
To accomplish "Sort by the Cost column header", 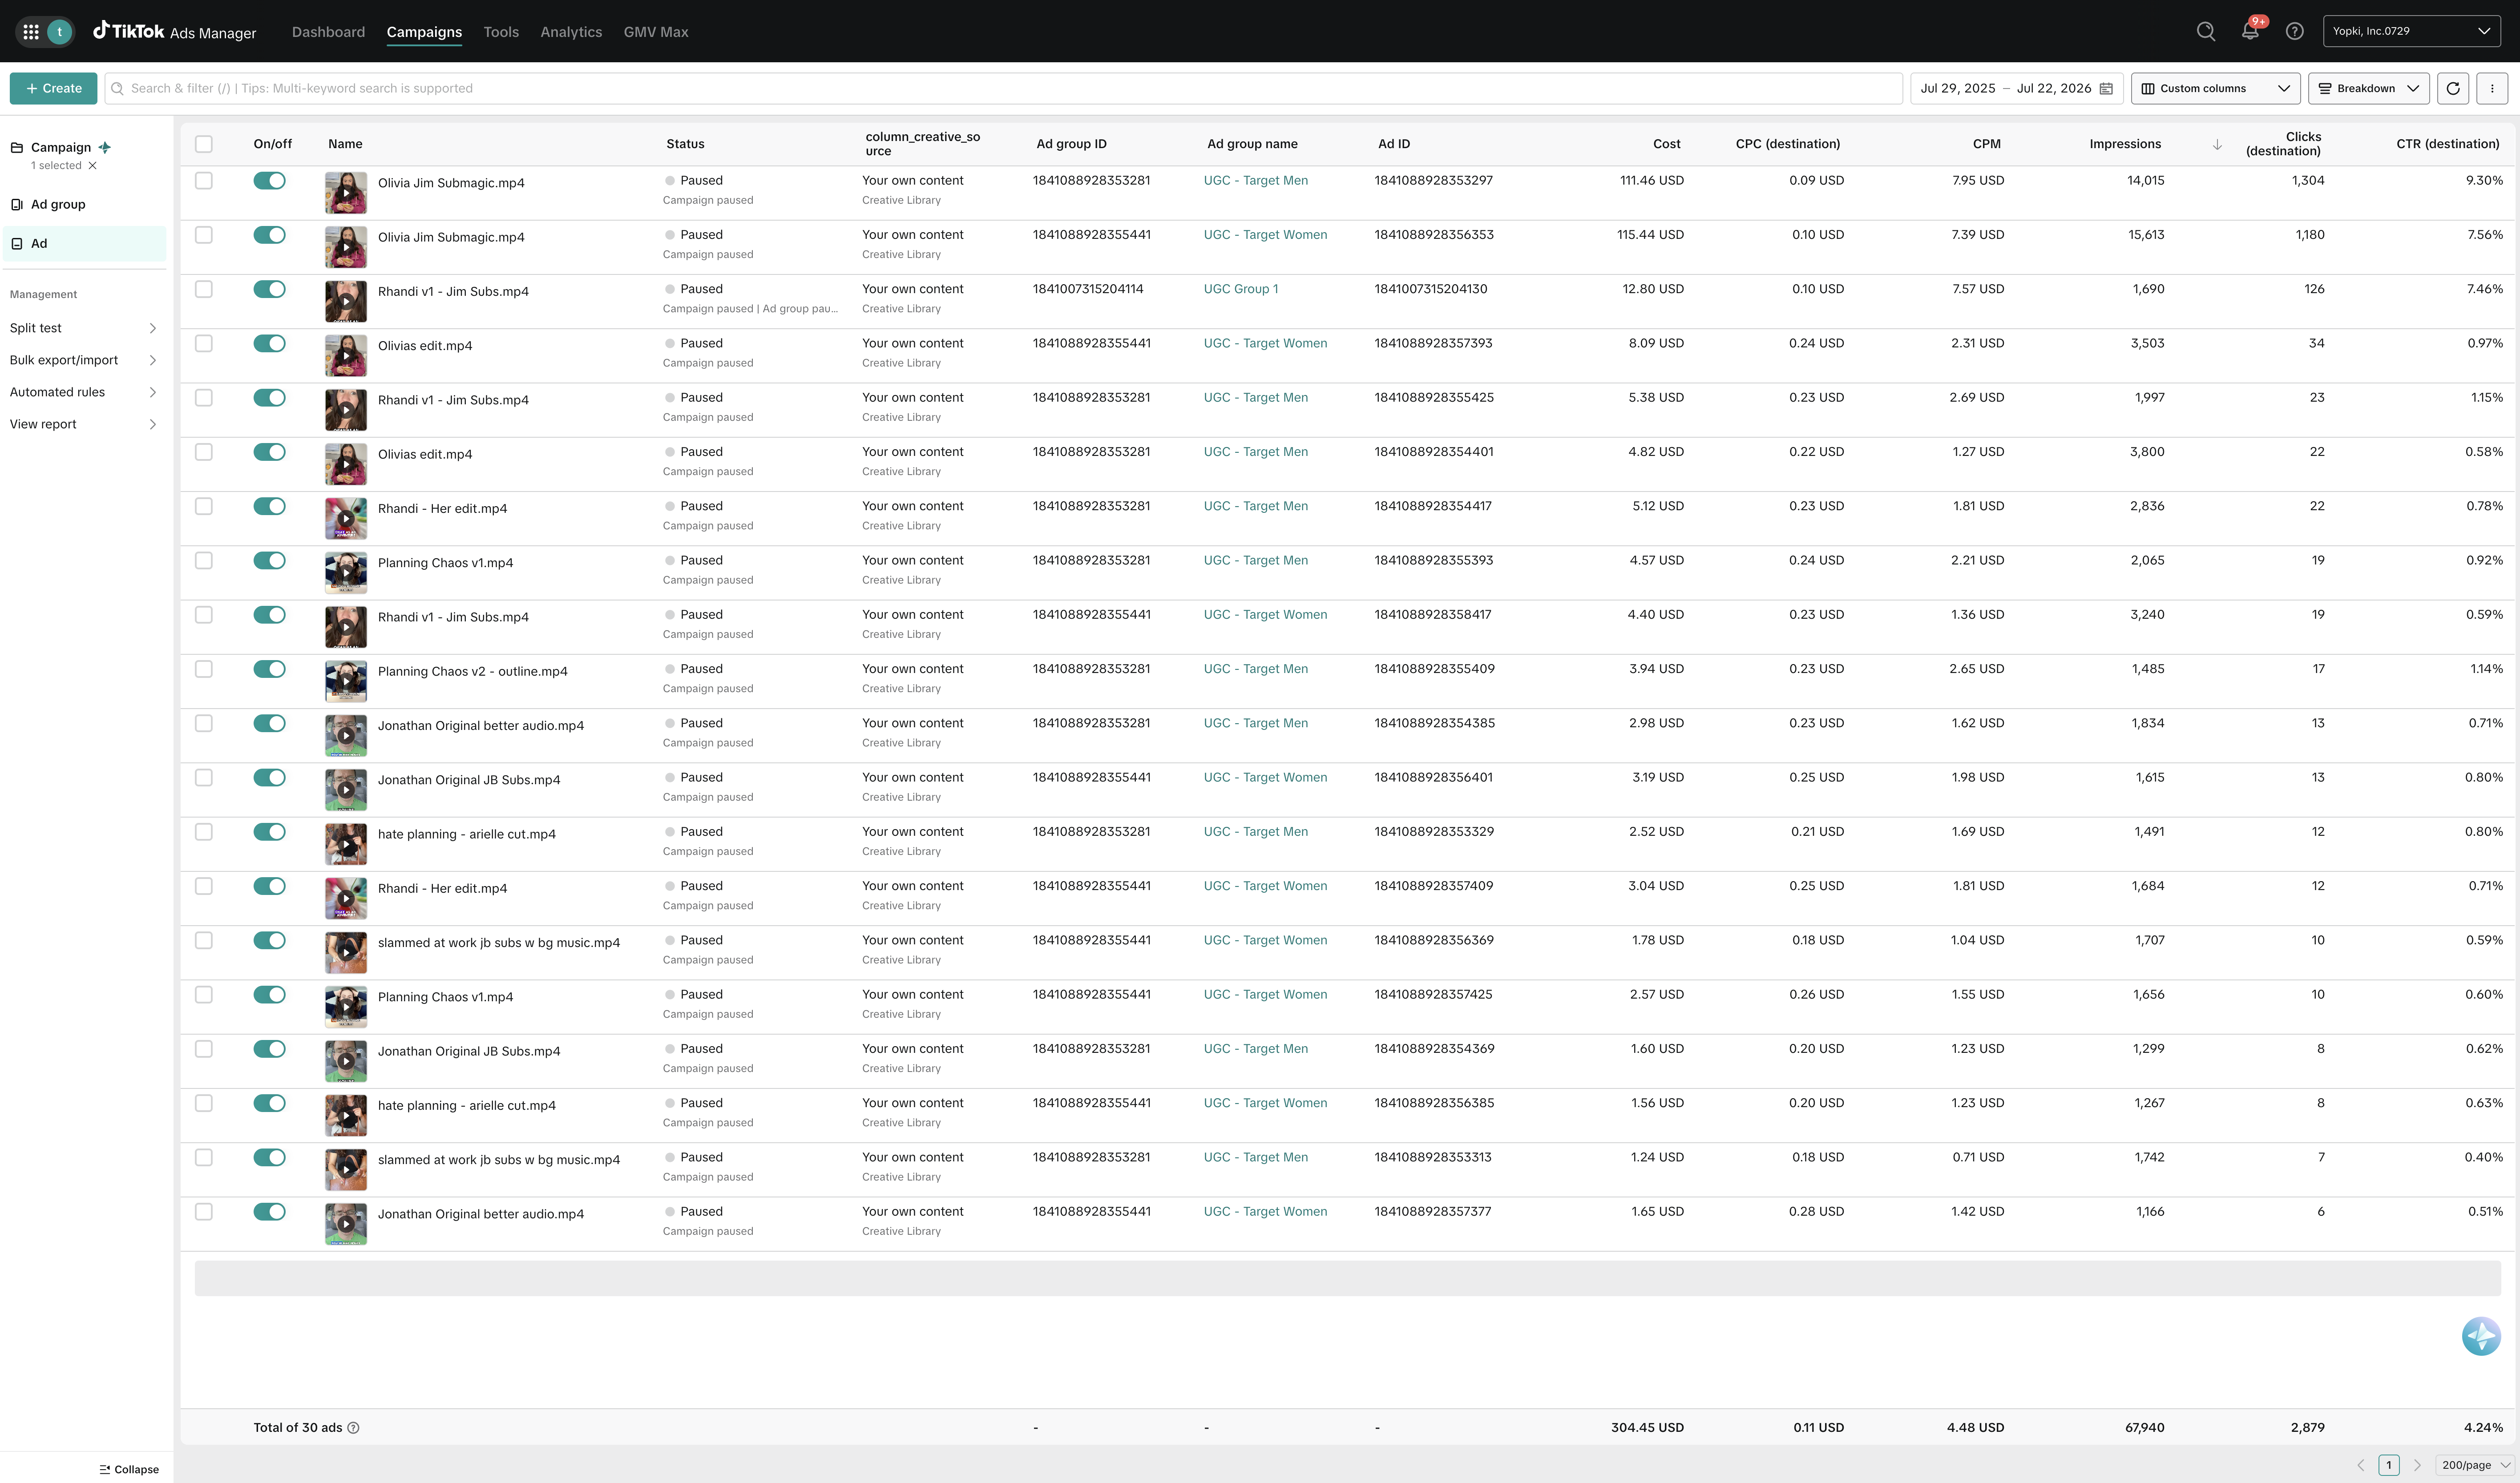I will click(1666, 144).
